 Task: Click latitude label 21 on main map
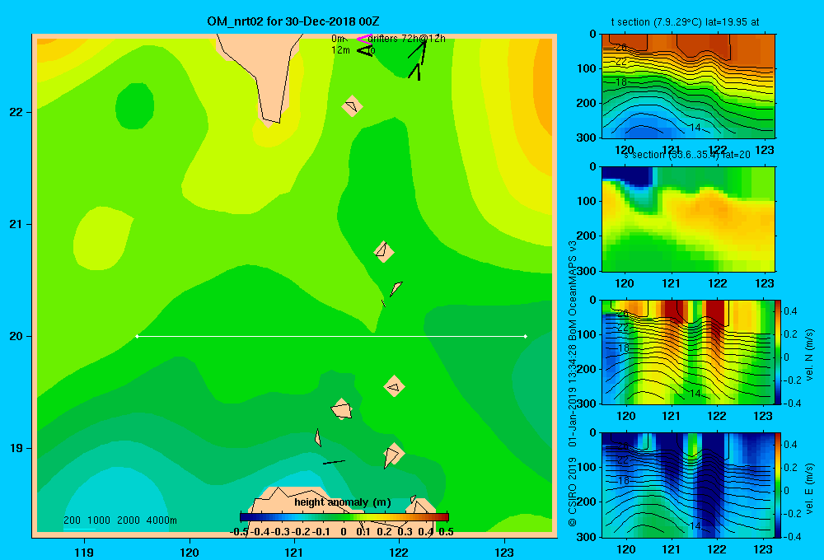[16, 224]
